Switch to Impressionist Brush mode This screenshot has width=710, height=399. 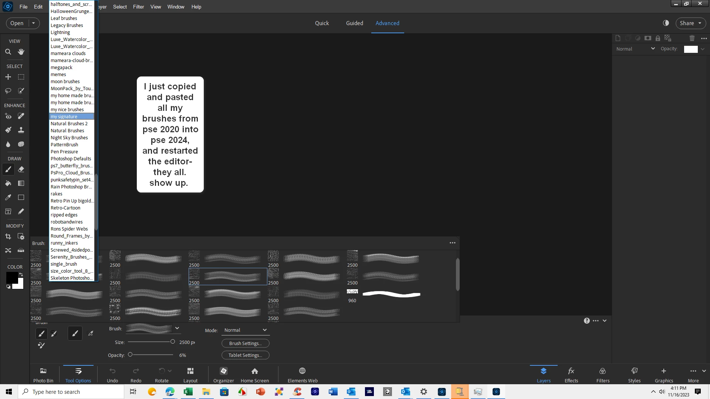click(x=54, y=334)
